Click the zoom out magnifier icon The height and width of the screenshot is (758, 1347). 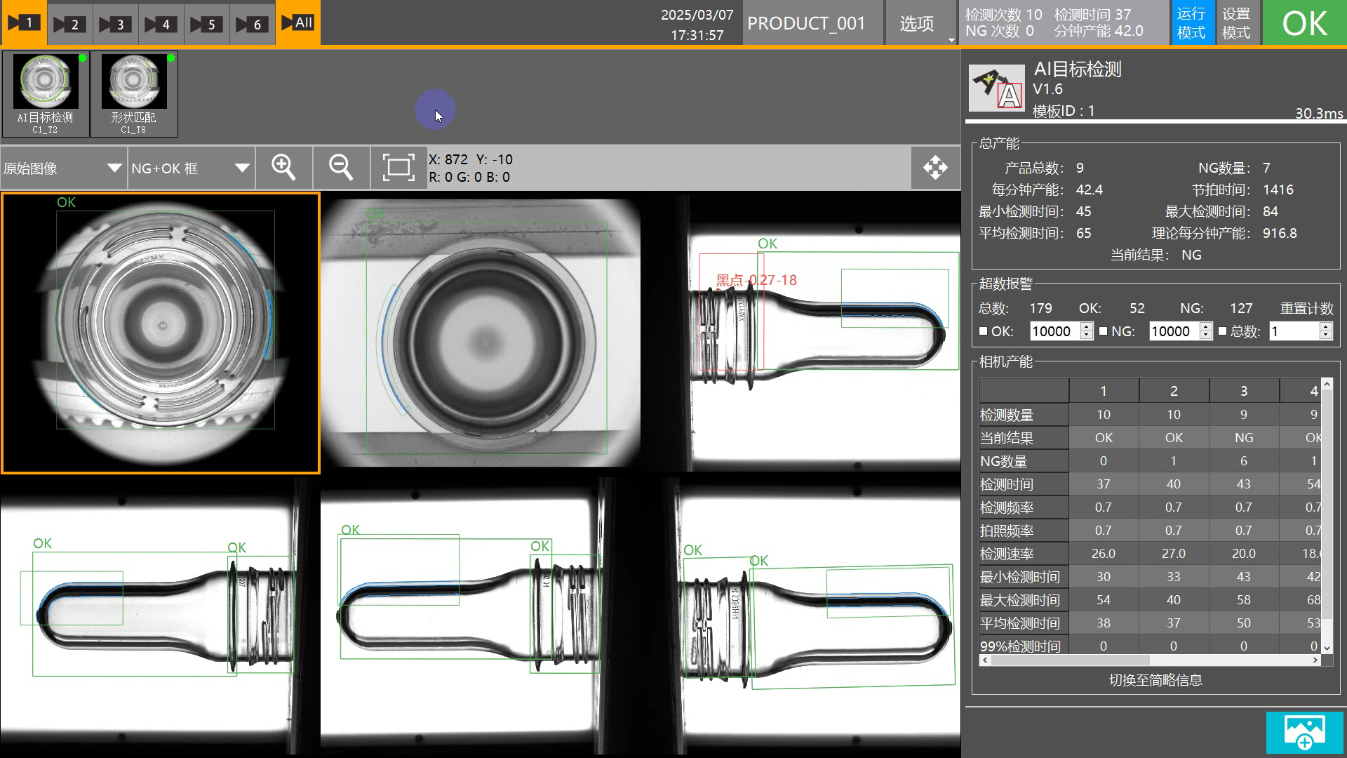pyautogui.click(x=341, y=168)
